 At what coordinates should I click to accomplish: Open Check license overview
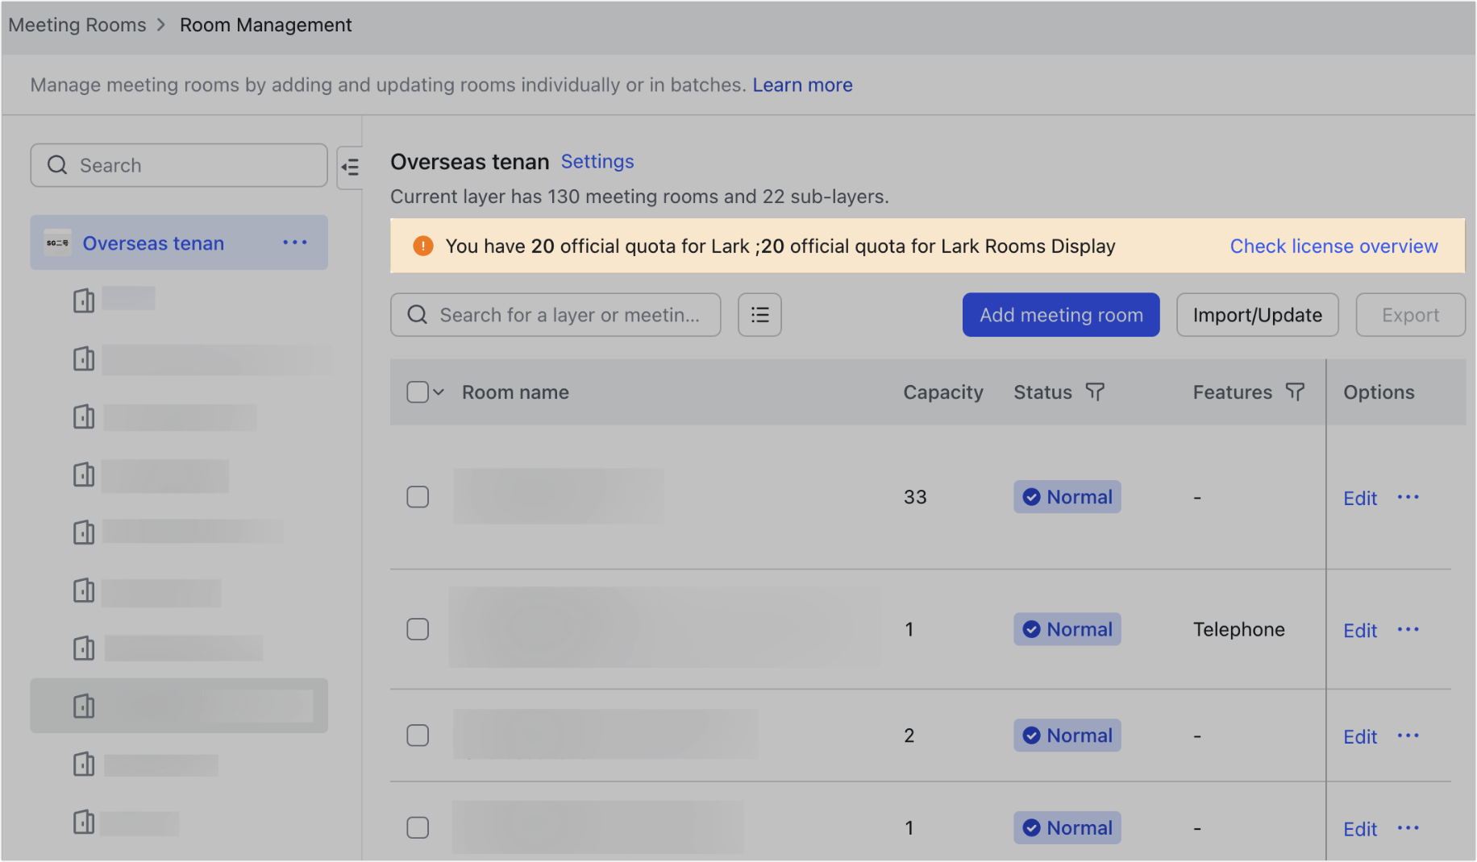coord(1333,246)
